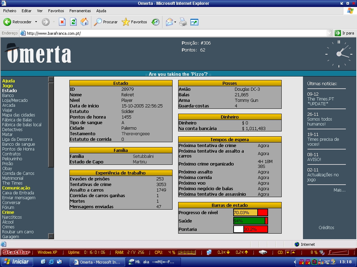
Task: Open the Fábrica de Balas link
Action: pyautogui.click(x=17, y=120)
